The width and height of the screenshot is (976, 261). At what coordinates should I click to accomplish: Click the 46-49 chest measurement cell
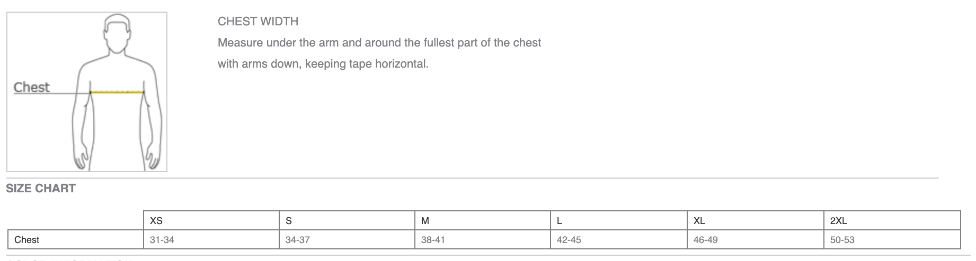(756, 240)
